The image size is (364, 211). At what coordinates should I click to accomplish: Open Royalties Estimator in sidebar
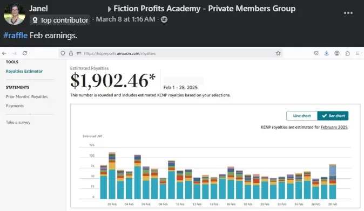pos(24,71)
